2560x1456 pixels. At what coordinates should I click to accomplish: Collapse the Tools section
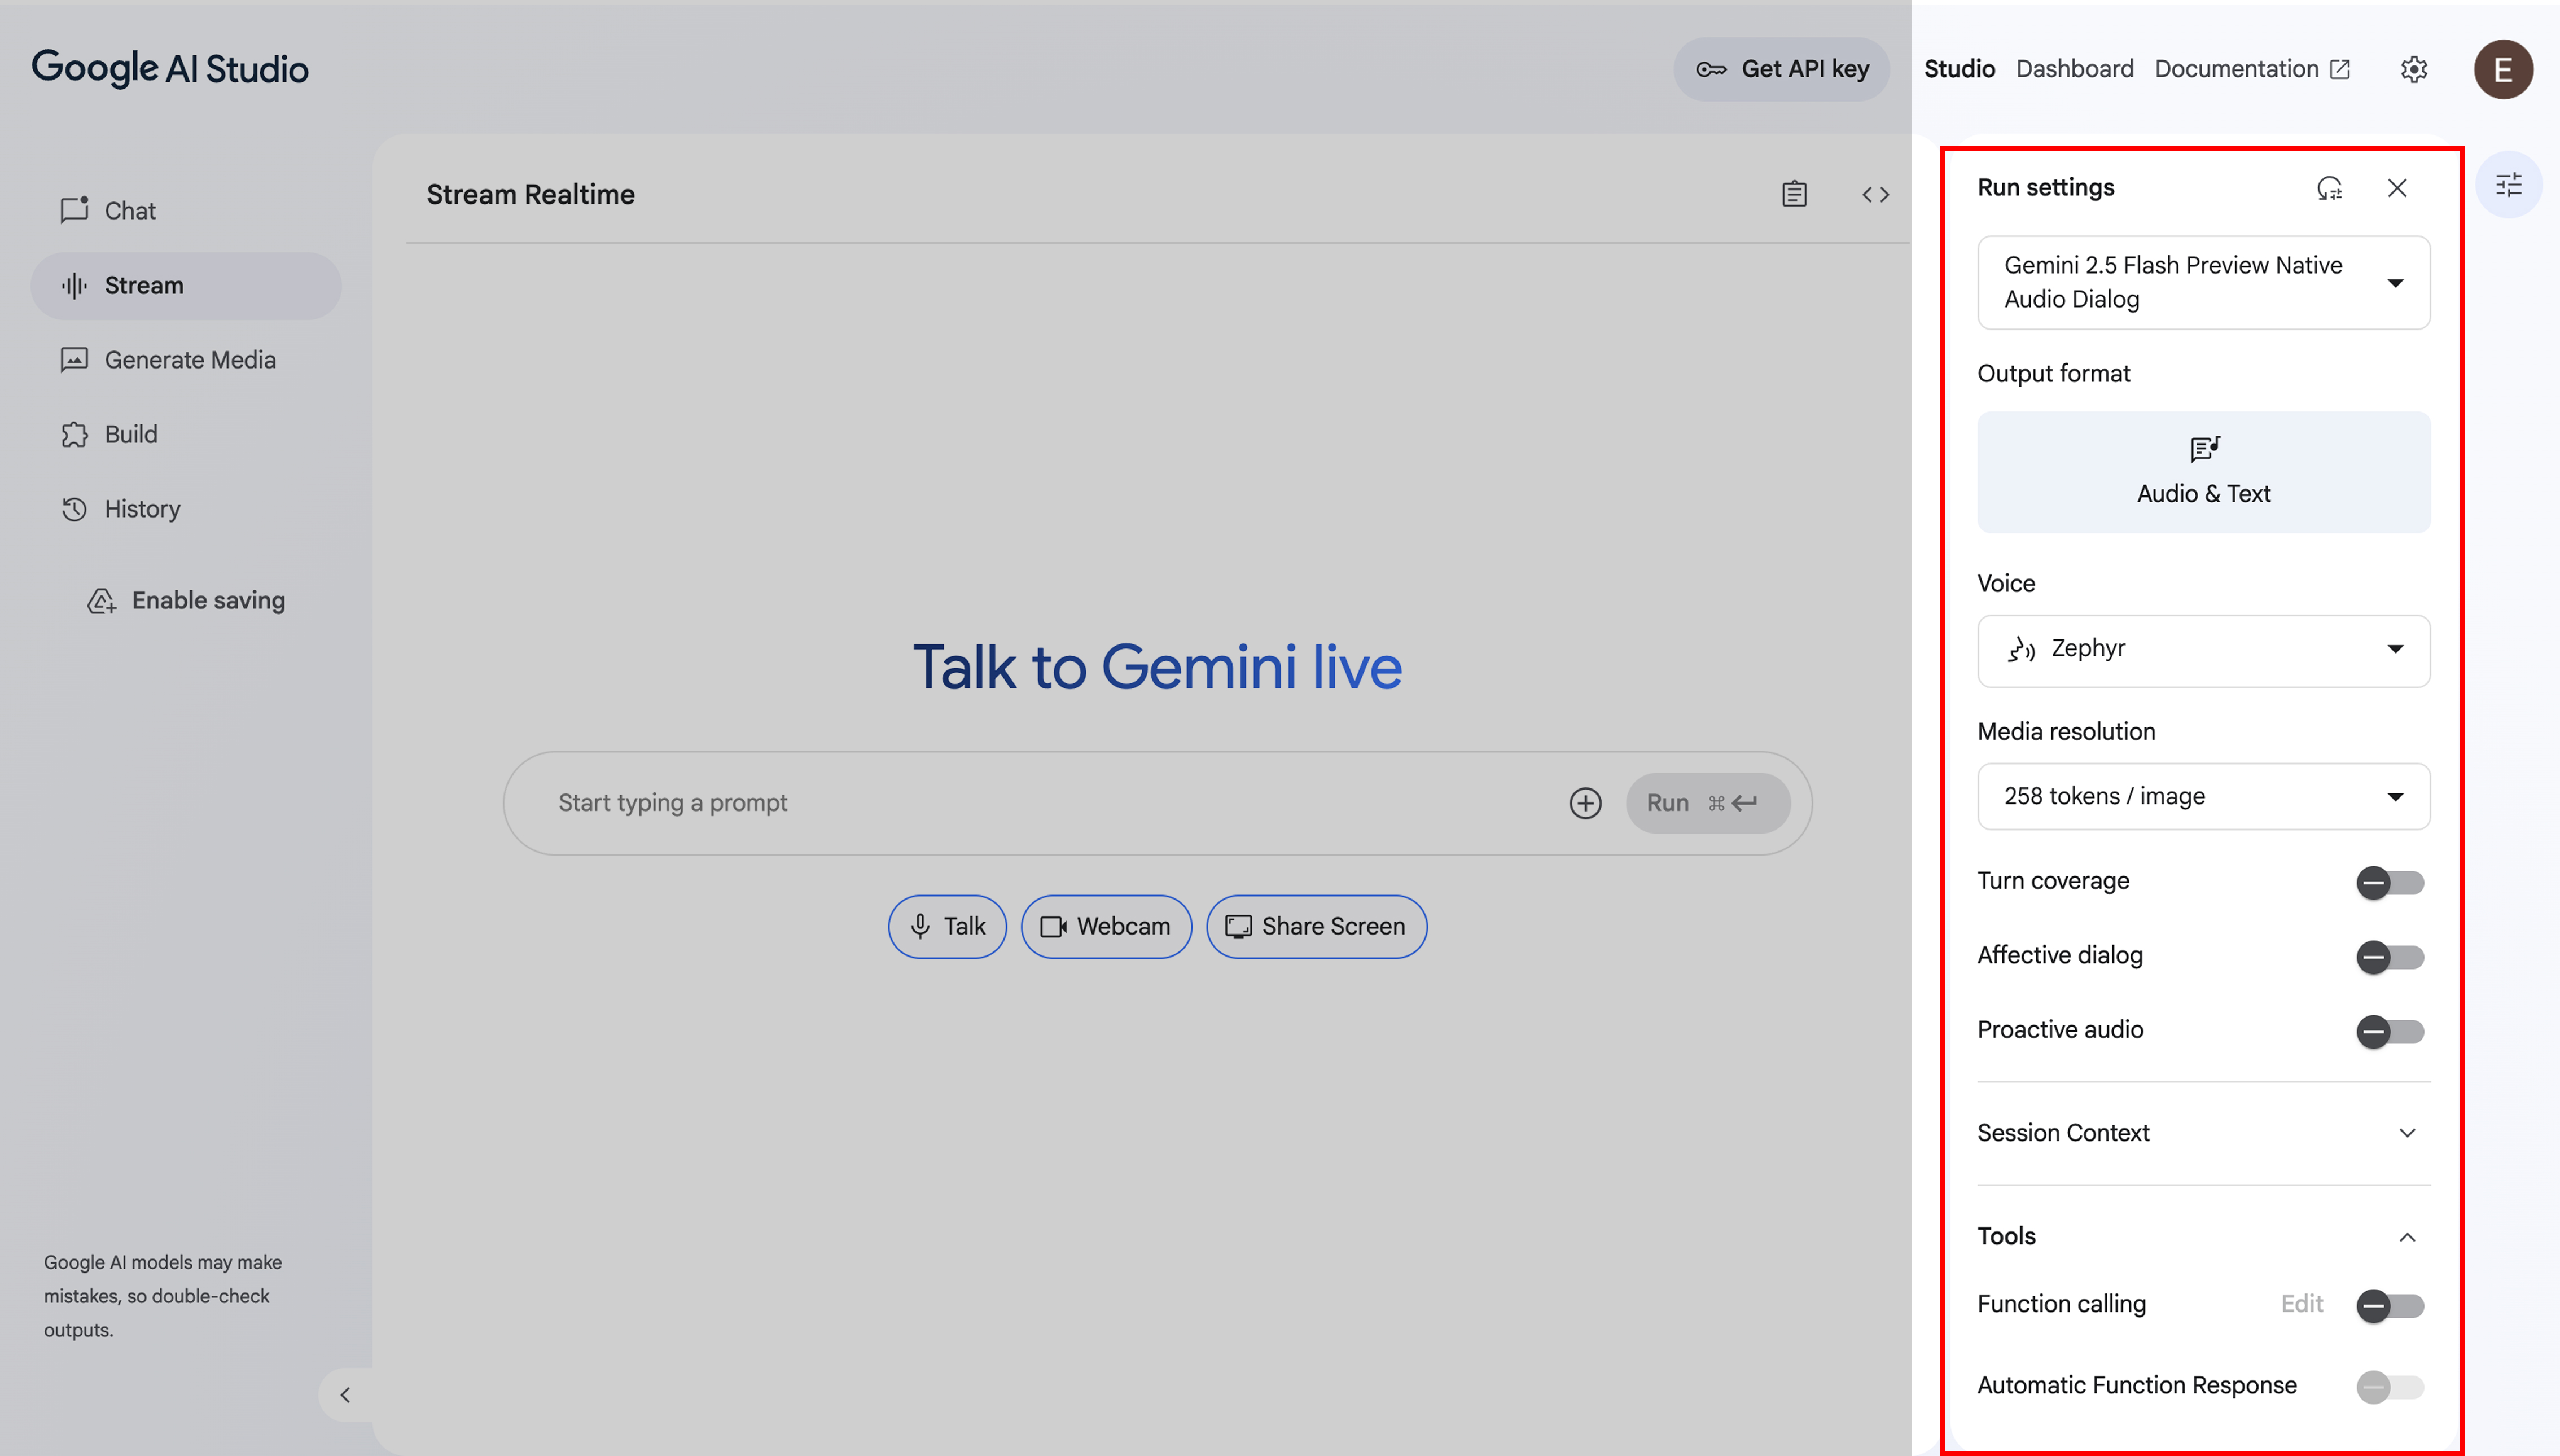coord(2204,1237)
